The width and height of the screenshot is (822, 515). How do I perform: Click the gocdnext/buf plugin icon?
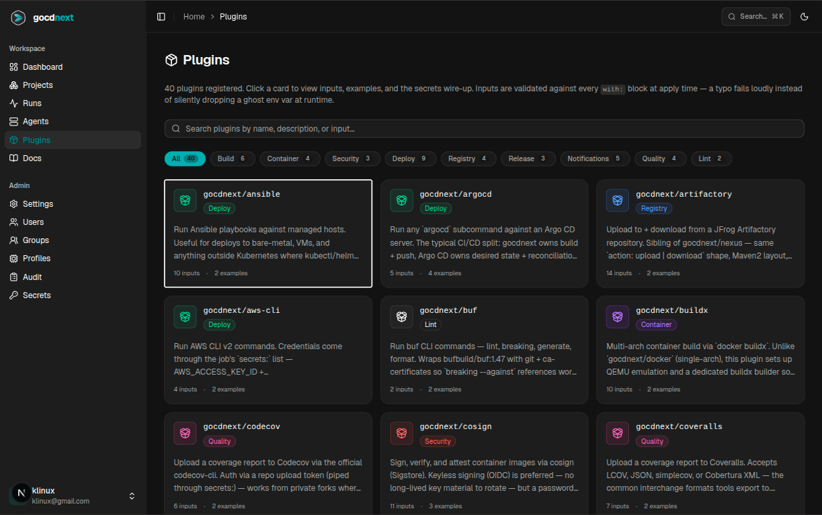(401, 316)
